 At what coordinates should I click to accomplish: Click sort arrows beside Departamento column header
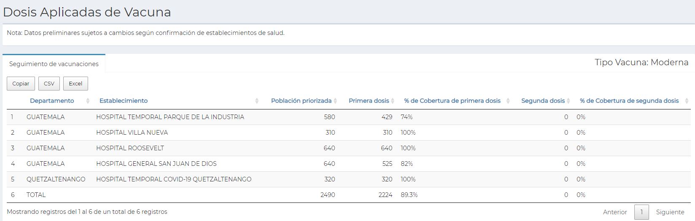pos(88,101)
